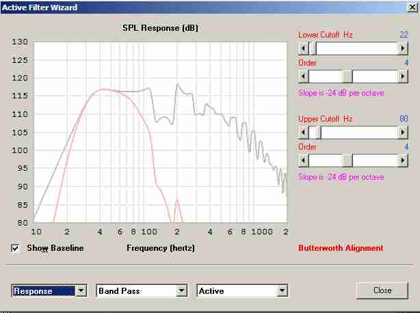This screenshot has height=313, width=420.
Task: Click the Lower Cutoff value 22
Action: tap(404, 34)
